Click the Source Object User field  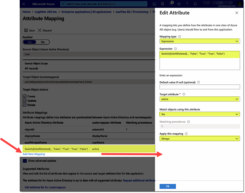click(x=89, y=54)
